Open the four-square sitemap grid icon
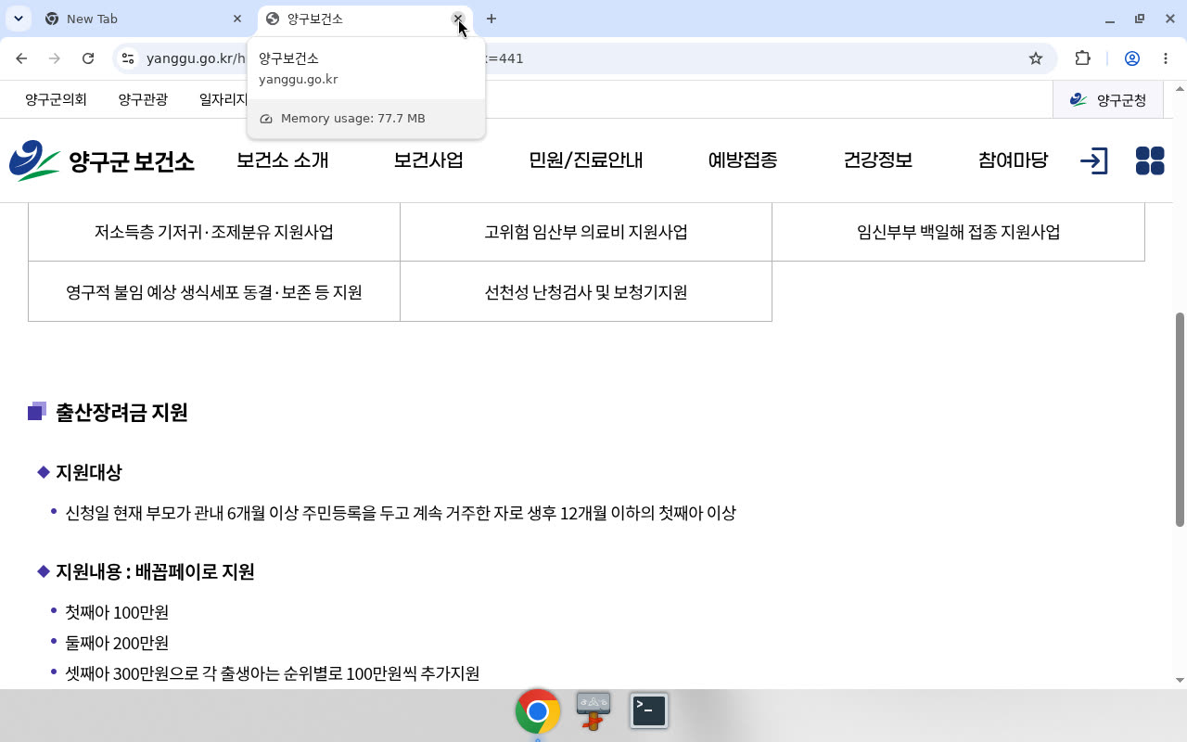 (1150, 160)
